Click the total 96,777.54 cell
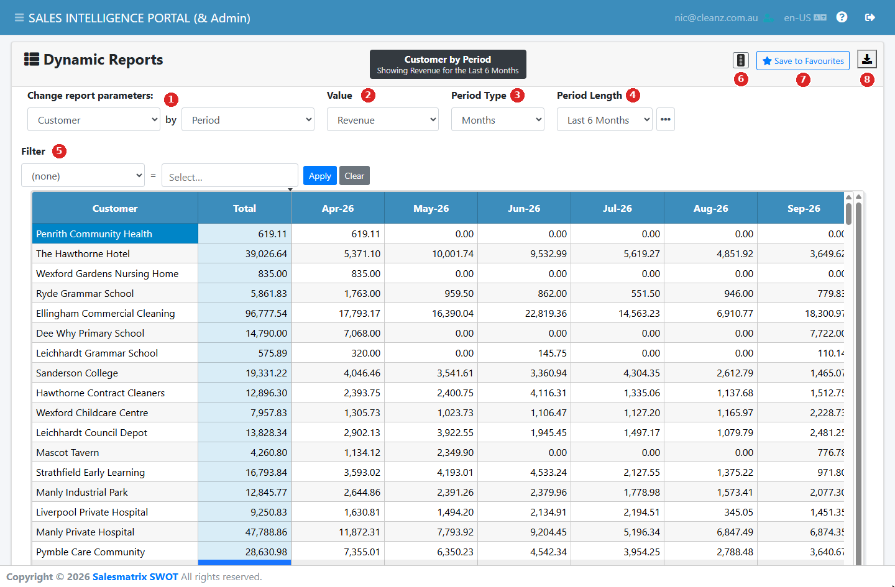Screen dimensions: 895x587 pos(244,313)
